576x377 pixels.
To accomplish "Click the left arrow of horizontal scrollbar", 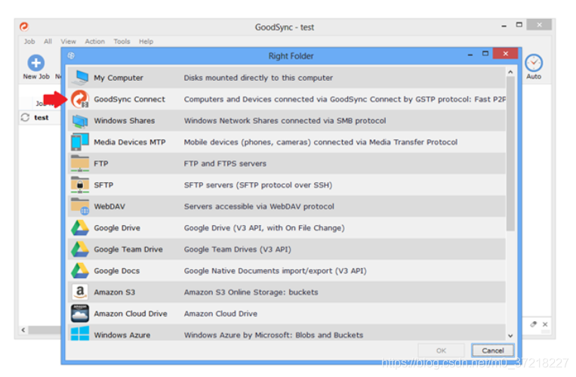I will coord(23,330).
